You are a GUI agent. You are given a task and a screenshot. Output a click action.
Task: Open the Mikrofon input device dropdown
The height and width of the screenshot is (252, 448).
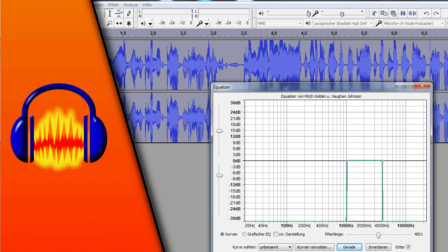click(x=414, y=23)
